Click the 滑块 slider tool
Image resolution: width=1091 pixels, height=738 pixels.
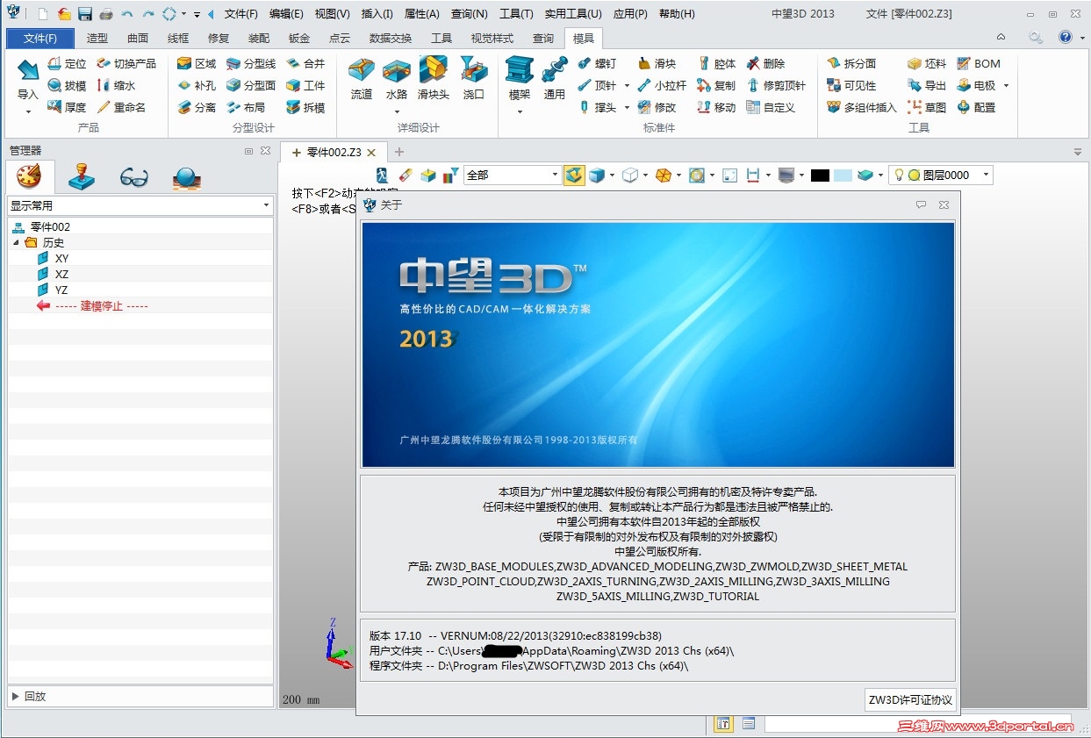(x=657, y=64)
